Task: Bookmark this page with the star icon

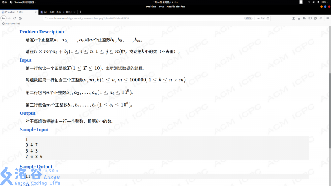Action: (x=268, y=18)
